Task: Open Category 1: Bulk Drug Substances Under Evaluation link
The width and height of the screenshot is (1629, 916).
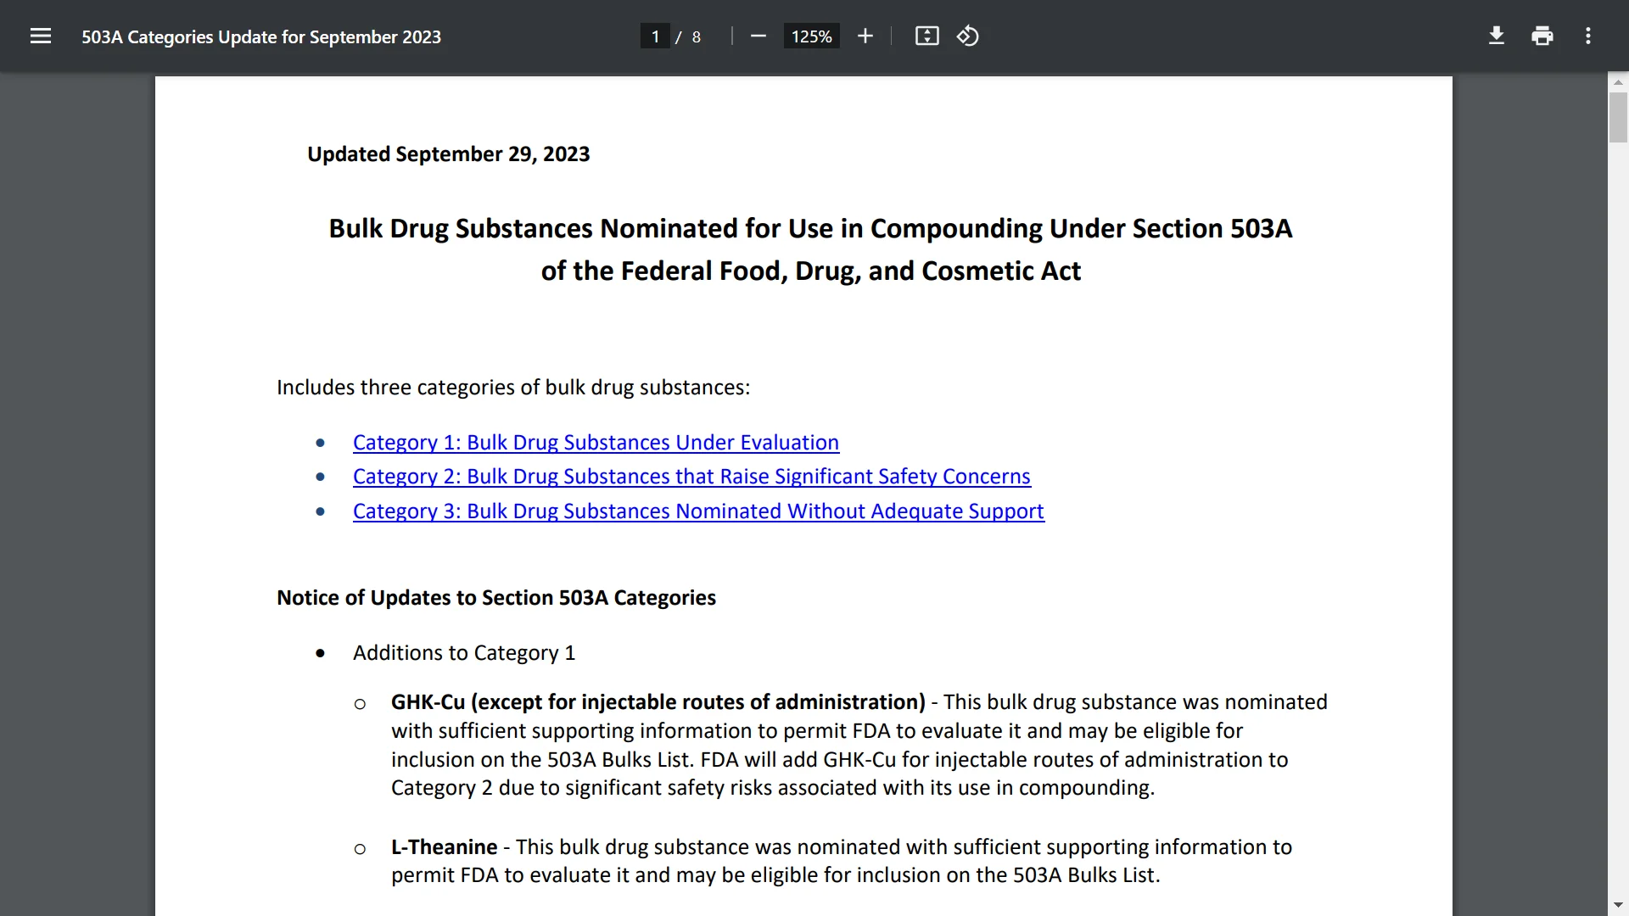Action: point(596,443)
